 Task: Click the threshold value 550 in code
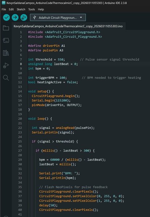click(61, 60)
